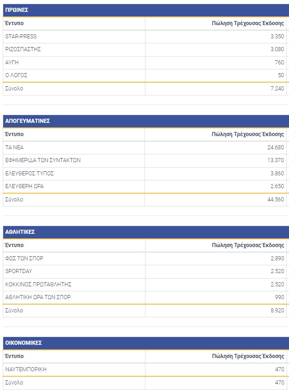Select the ΡΙΖΟΣΠΑΣΤΗΣ newspaper entry

coord(23,49)
